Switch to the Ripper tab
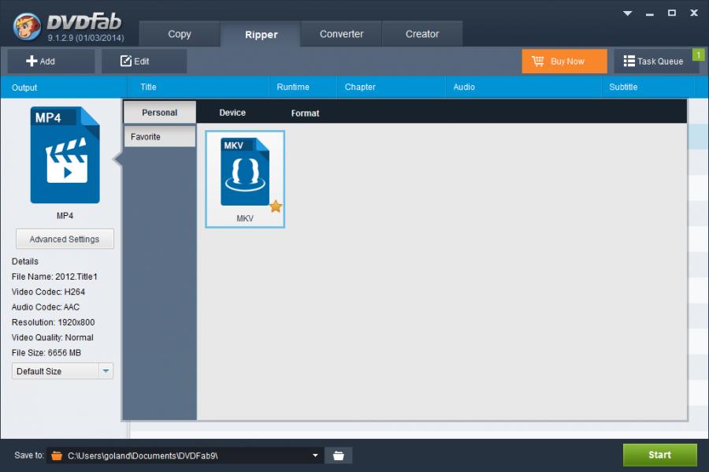709x472 pixels. pyautogui.click(x=261, y=35)
